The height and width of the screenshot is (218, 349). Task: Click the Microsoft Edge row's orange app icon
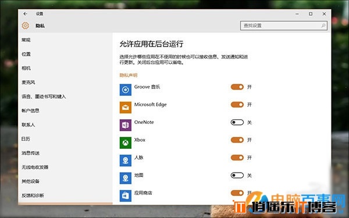tap(126, 108)
